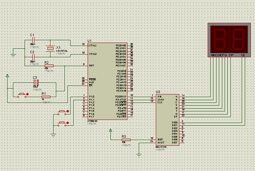Click the P0.0/AD0 pin label
Viewport: 255px width, 171px height.
pyautogui.click(x=121, y=46)
